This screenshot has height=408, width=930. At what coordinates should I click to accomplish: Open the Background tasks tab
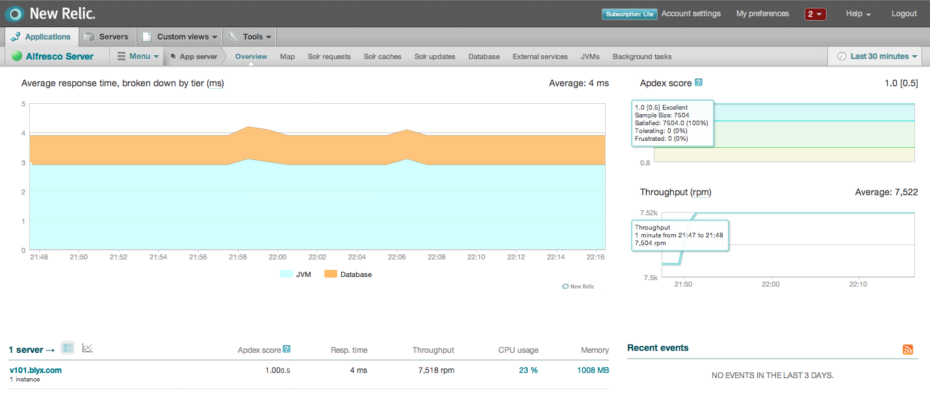pos(642,56)
